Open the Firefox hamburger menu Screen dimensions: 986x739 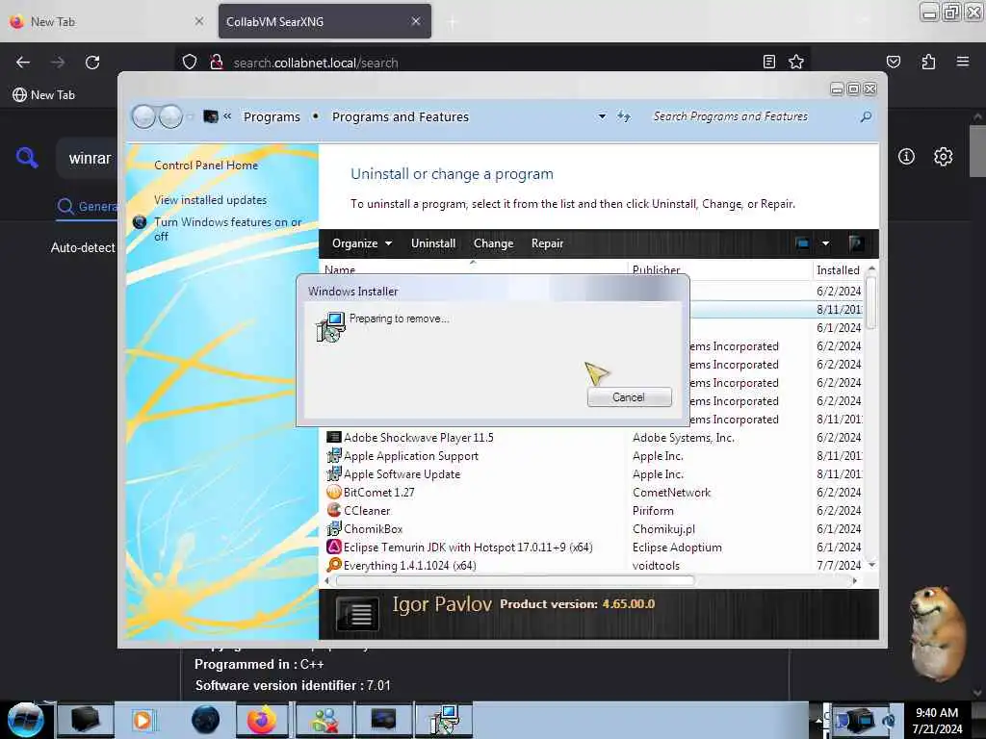click(962, 62)
